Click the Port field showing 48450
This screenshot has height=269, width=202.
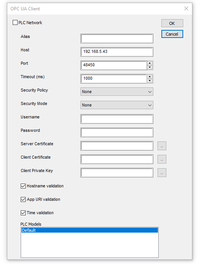pyautogui.click(x=113, y=65)
